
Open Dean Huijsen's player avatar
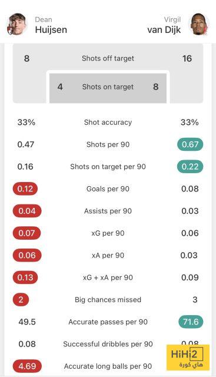pos(17,24)
